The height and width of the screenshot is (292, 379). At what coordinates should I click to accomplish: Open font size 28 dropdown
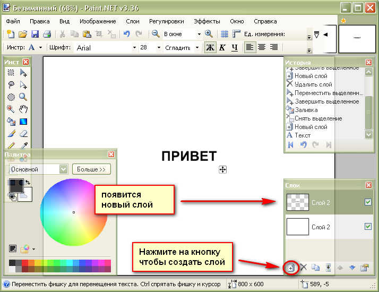click(159, 47)
